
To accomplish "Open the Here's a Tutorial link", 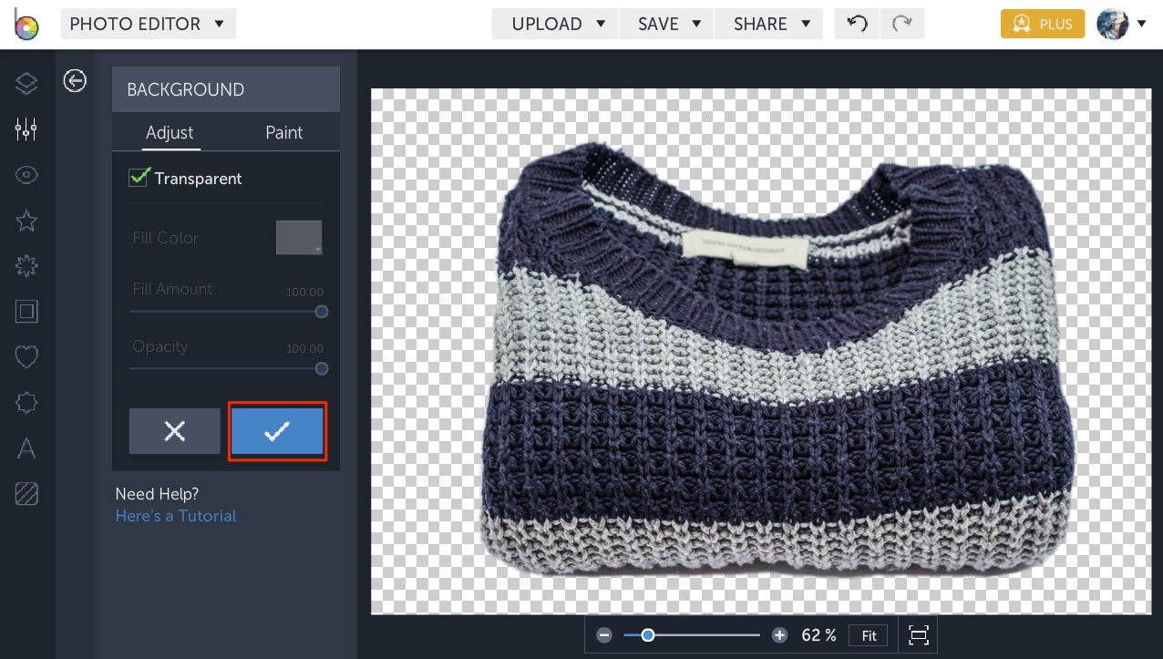I will click(175, 515).
